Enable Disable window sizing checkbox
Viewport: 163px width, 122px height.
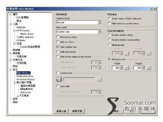110,35
